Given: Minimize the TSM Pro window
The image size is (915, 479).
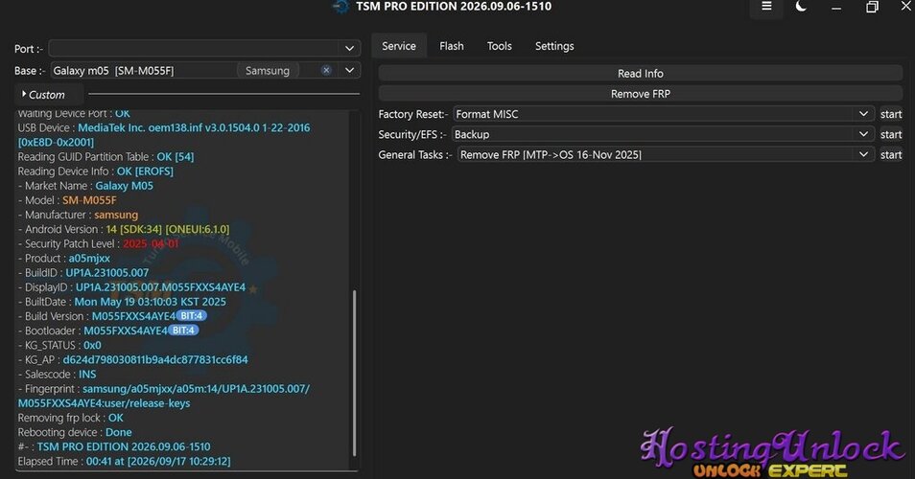Looking at the screenshot, I should click(836, 7).
